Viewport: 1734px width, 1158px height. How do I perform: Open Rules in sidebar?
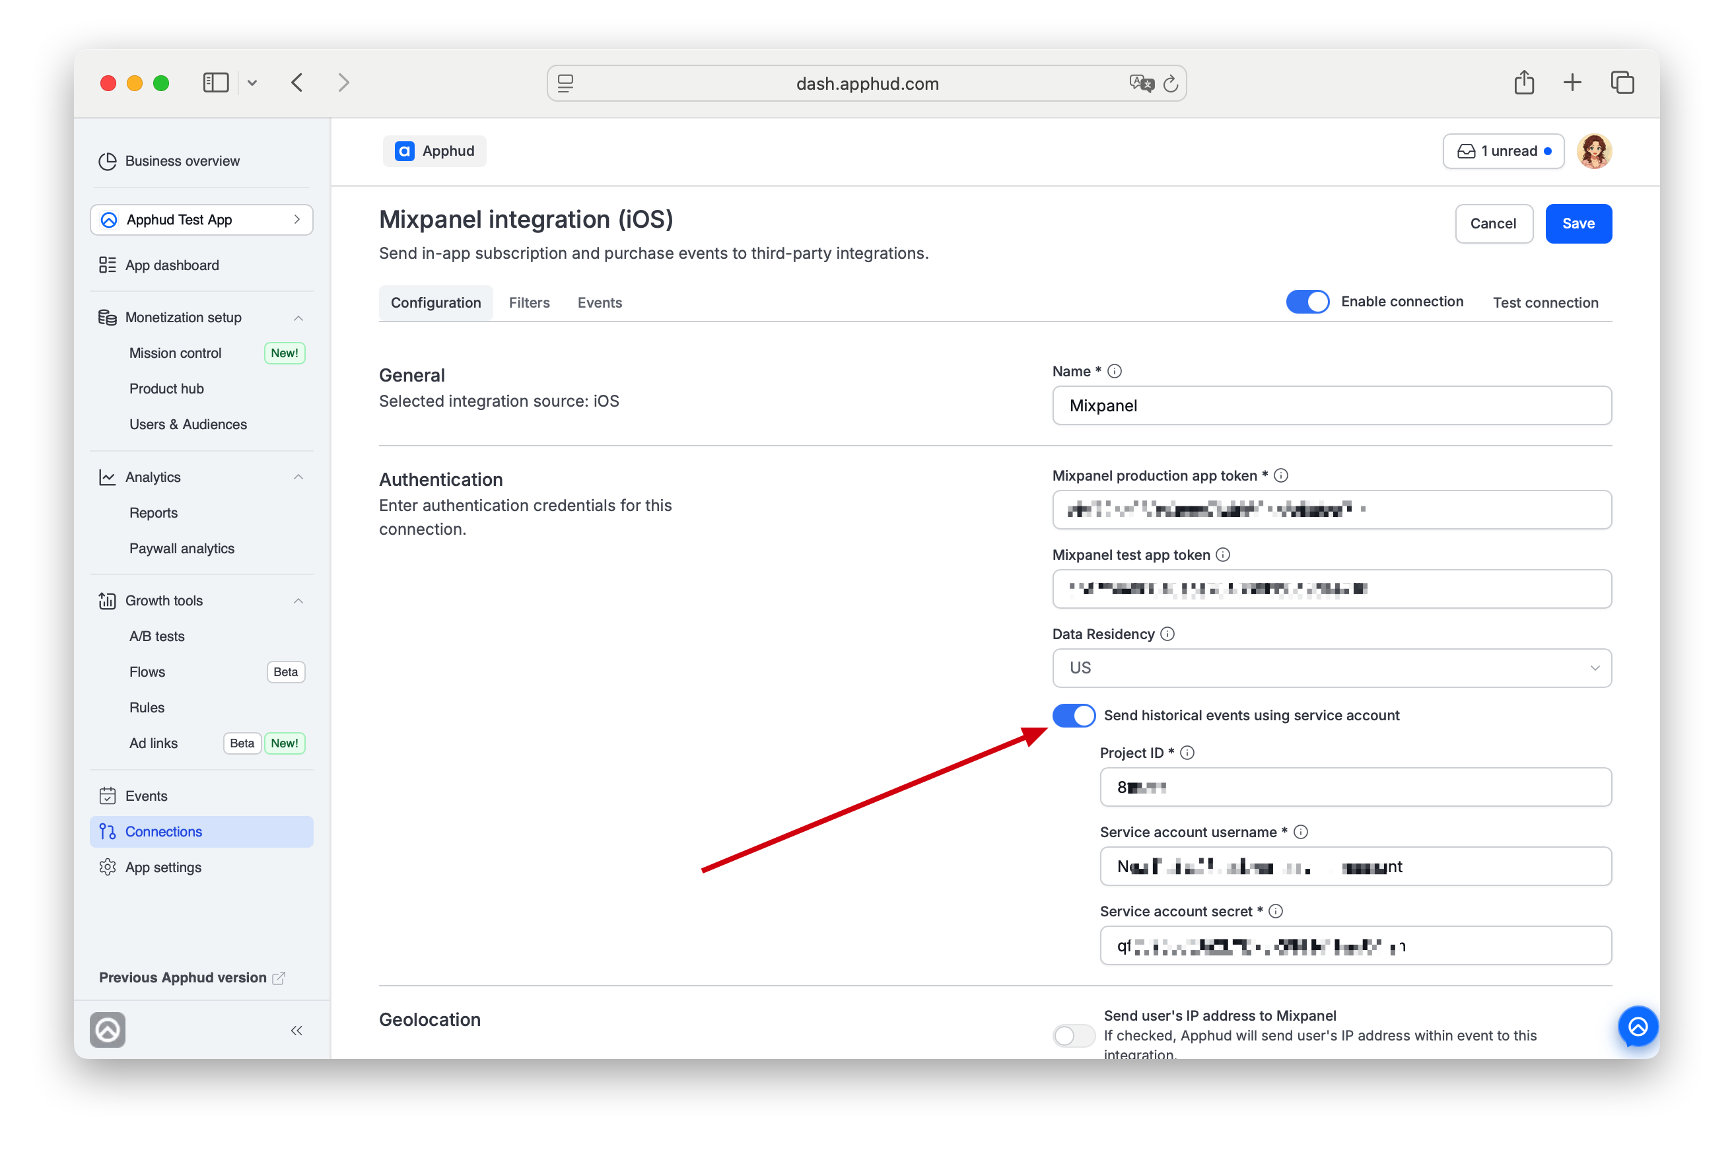tap(146, 708)
